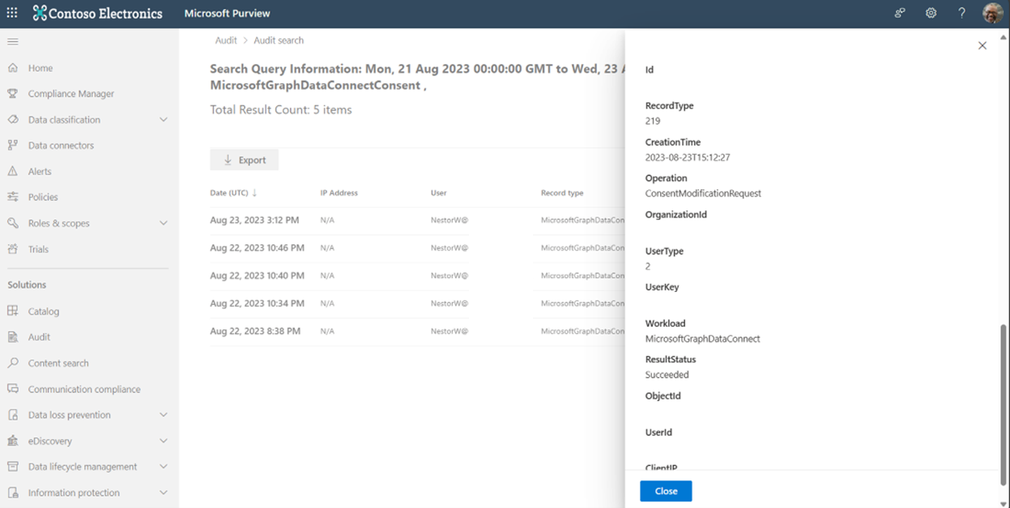The width and height of the screenshot is (1010, 508).
Task: Open the help question mark icon
Action: pyautogui.click(x=961, y=13)
